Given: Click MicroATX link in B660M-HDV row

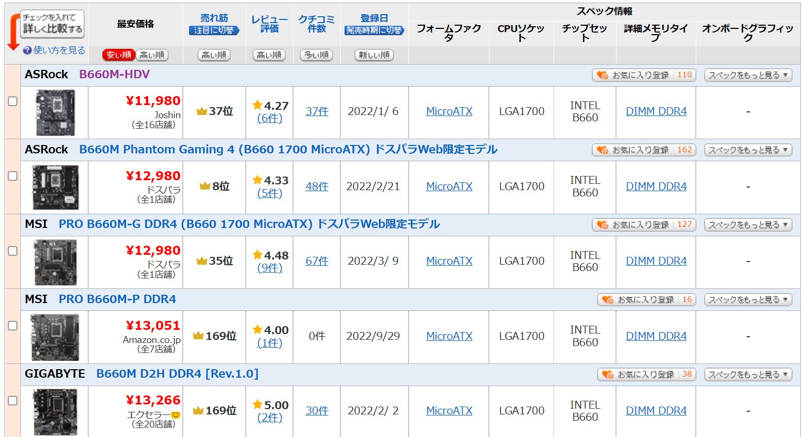Looking at the screenshot, I should 449,111.
